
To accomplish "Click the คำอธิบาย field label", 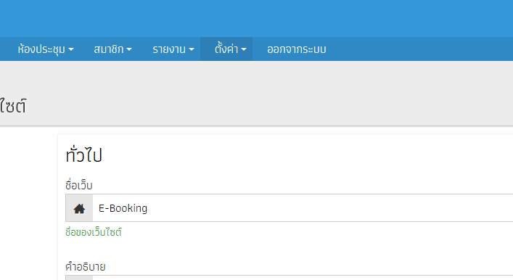I will pos(86,267).
